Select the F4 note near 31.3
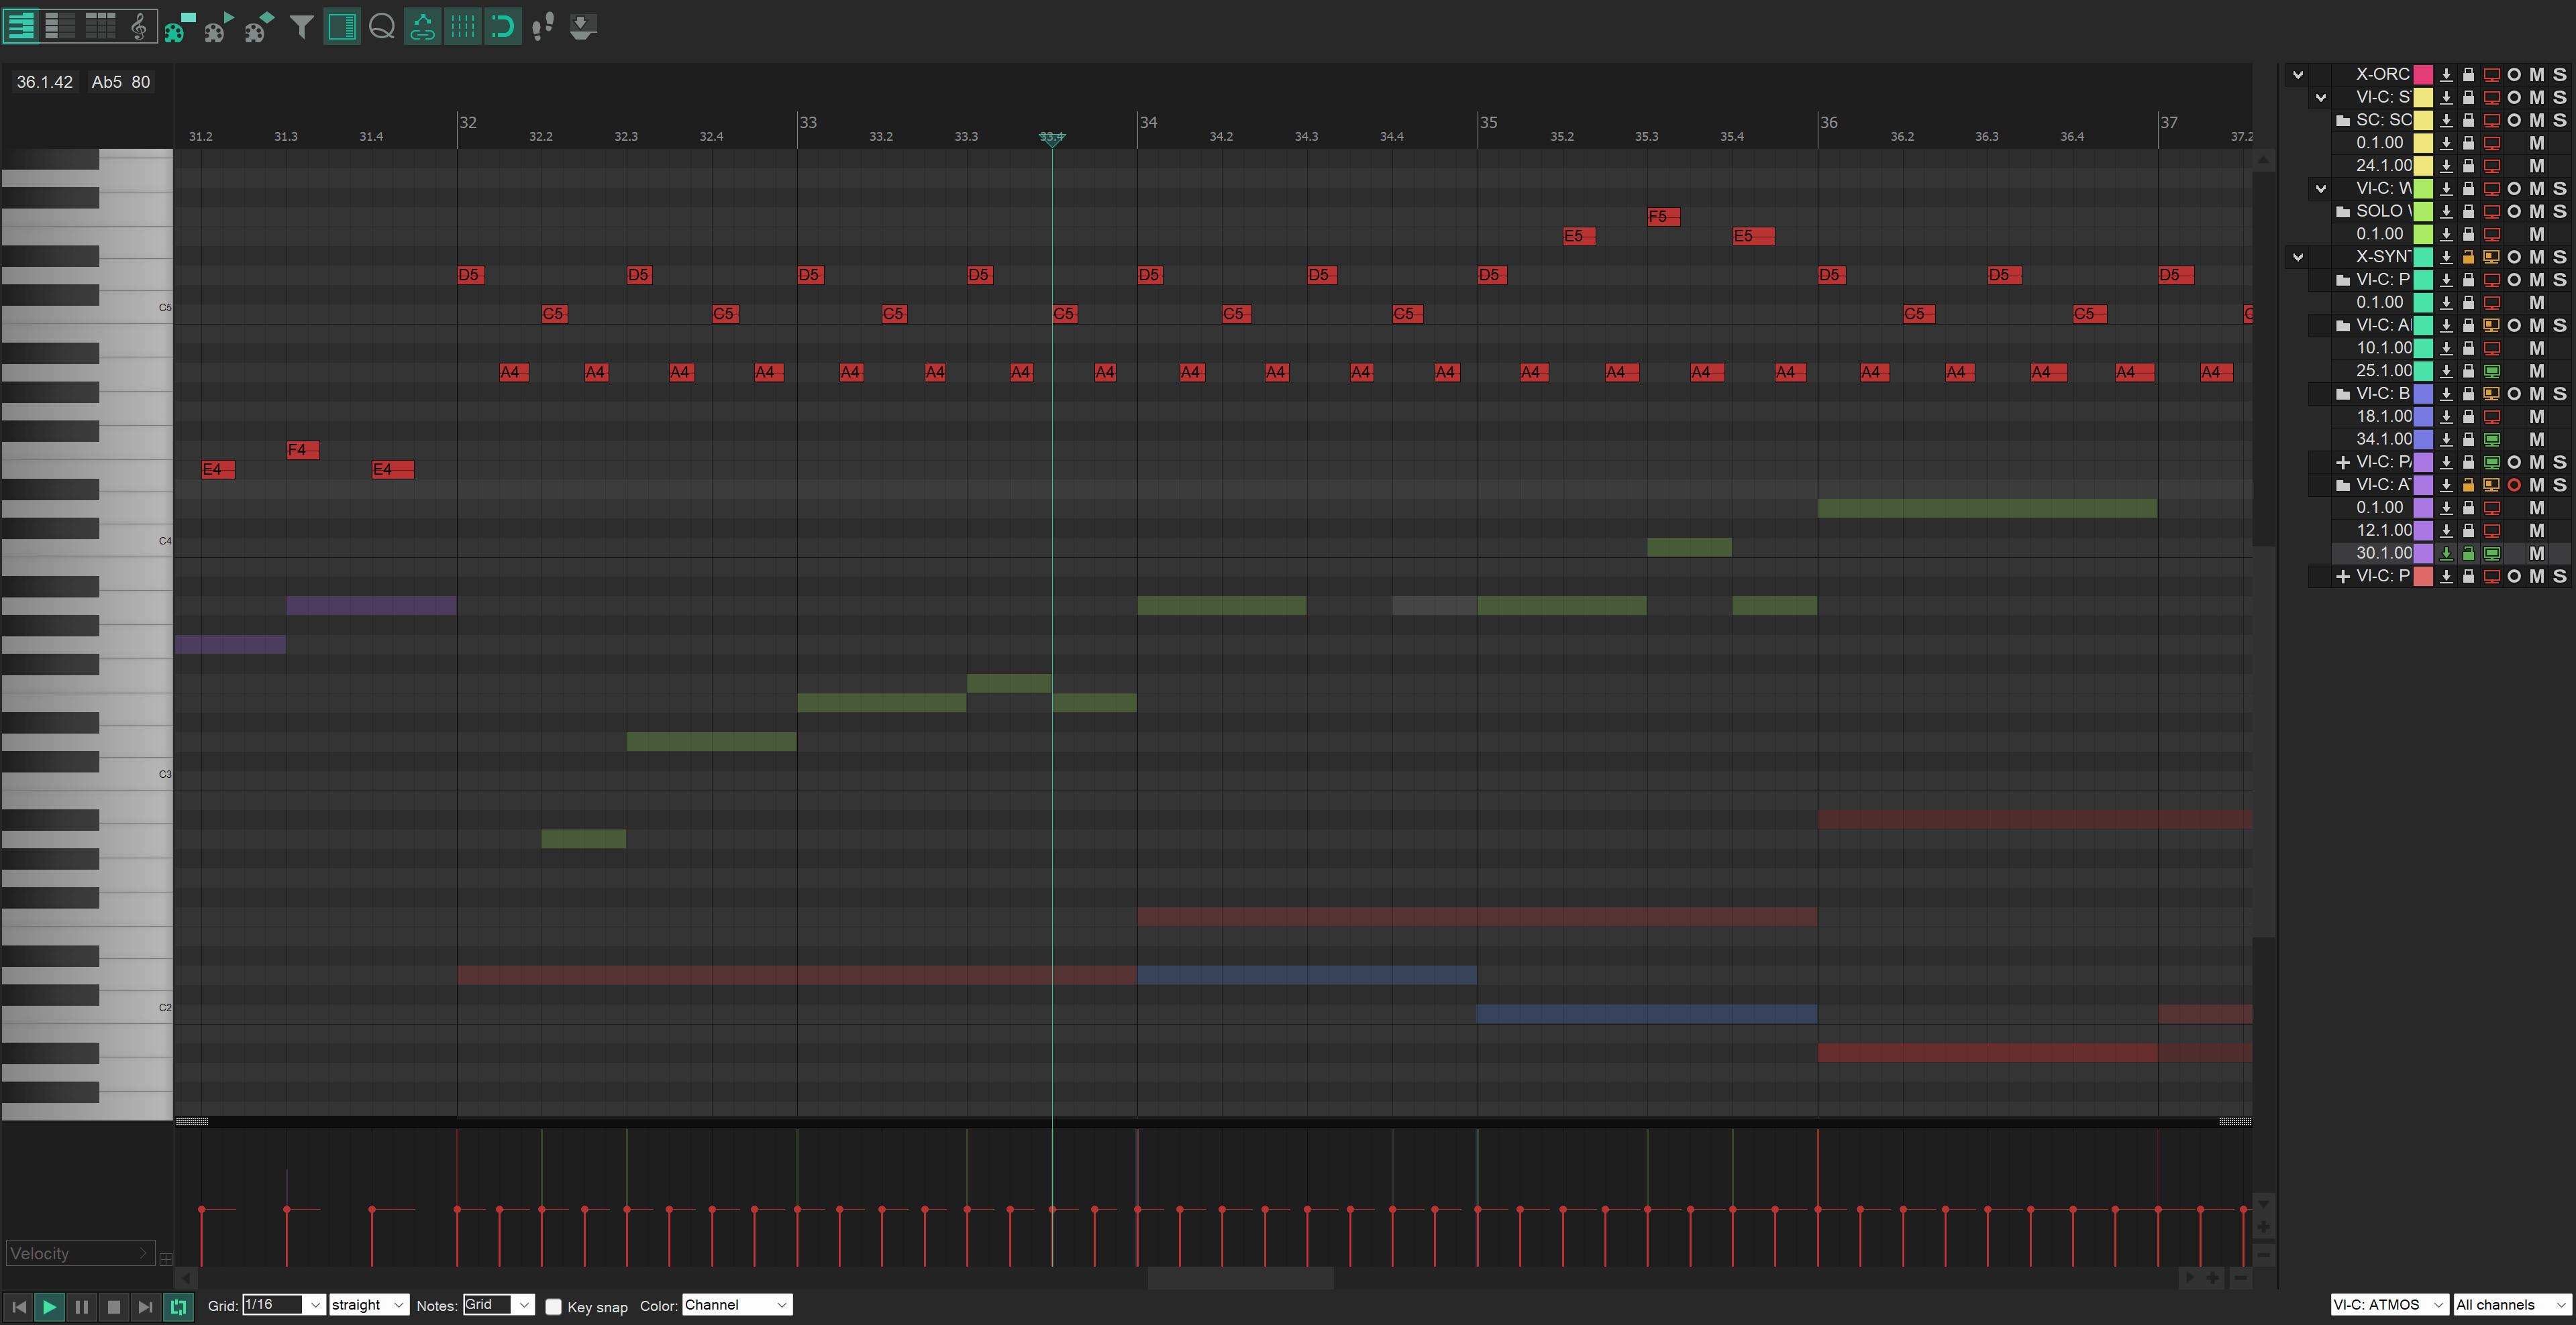 tap(303, 451)
